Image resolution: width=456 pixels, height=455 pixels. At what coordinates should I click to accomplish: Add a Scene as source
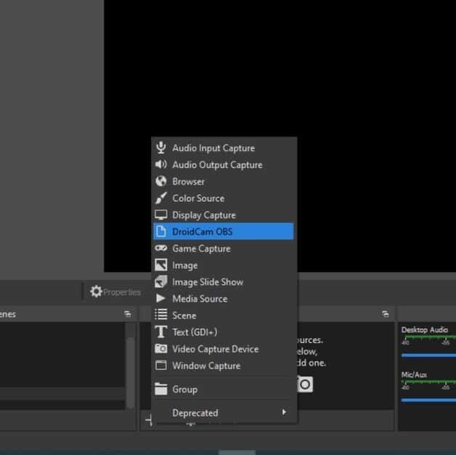[x=224, y=315]
